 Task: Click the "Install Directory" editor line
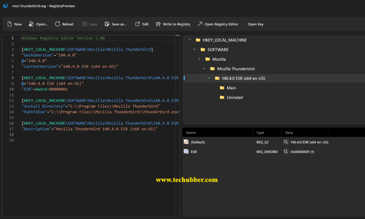tap(91, 106)
